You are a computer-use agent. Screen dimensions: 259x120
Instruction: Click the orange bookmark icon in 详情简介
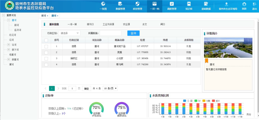(207, 61)
